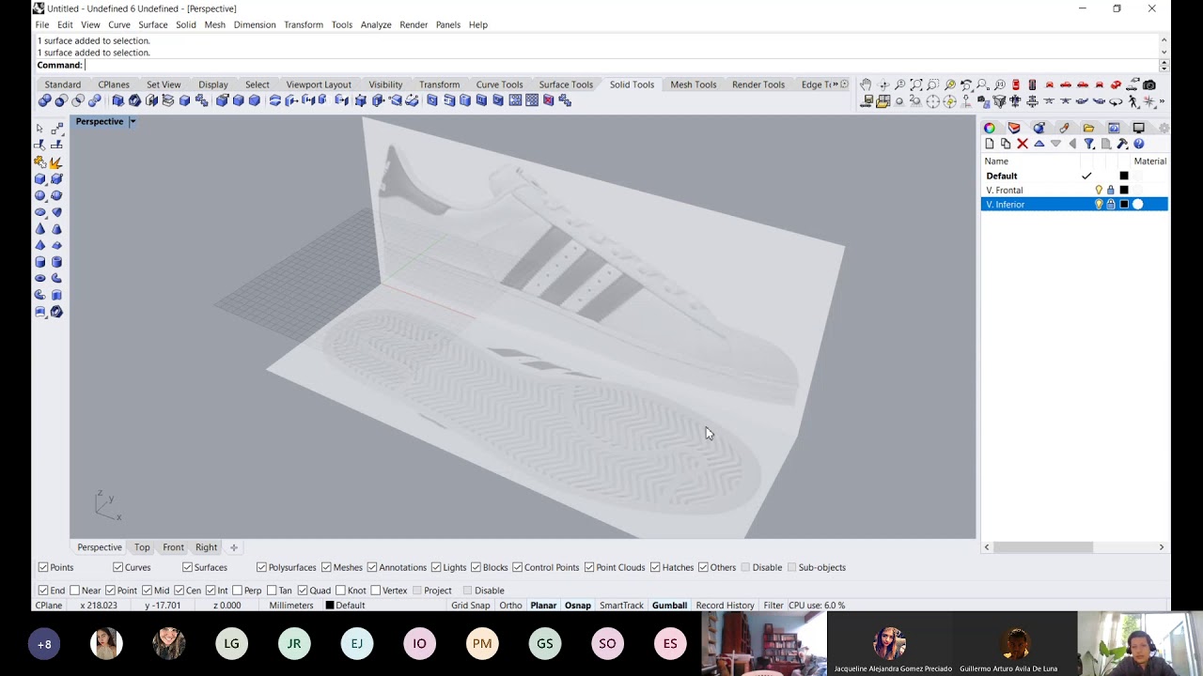The height and width of the screenshot is (676, 1203).
Task: Click the layer panel horizontal scrollbar
Action: (x=1043, y=547)
